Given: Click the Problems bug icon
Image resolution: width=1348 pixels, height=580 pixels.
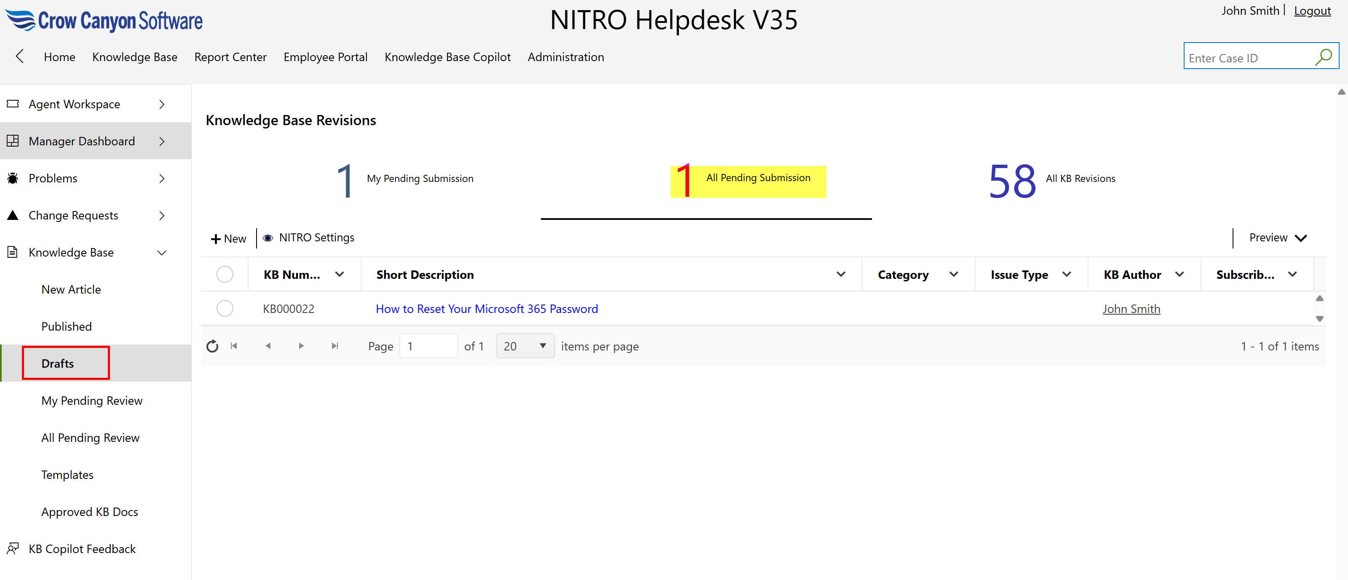Looking at the screenshot, I should pyautogui.click(x=13, y=178).
